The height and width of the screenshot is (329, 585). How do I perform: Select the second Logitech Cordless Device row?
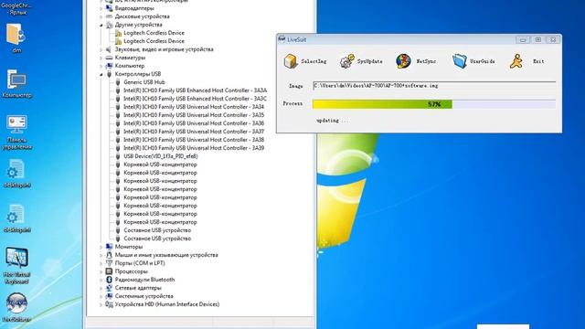(154, 41)
